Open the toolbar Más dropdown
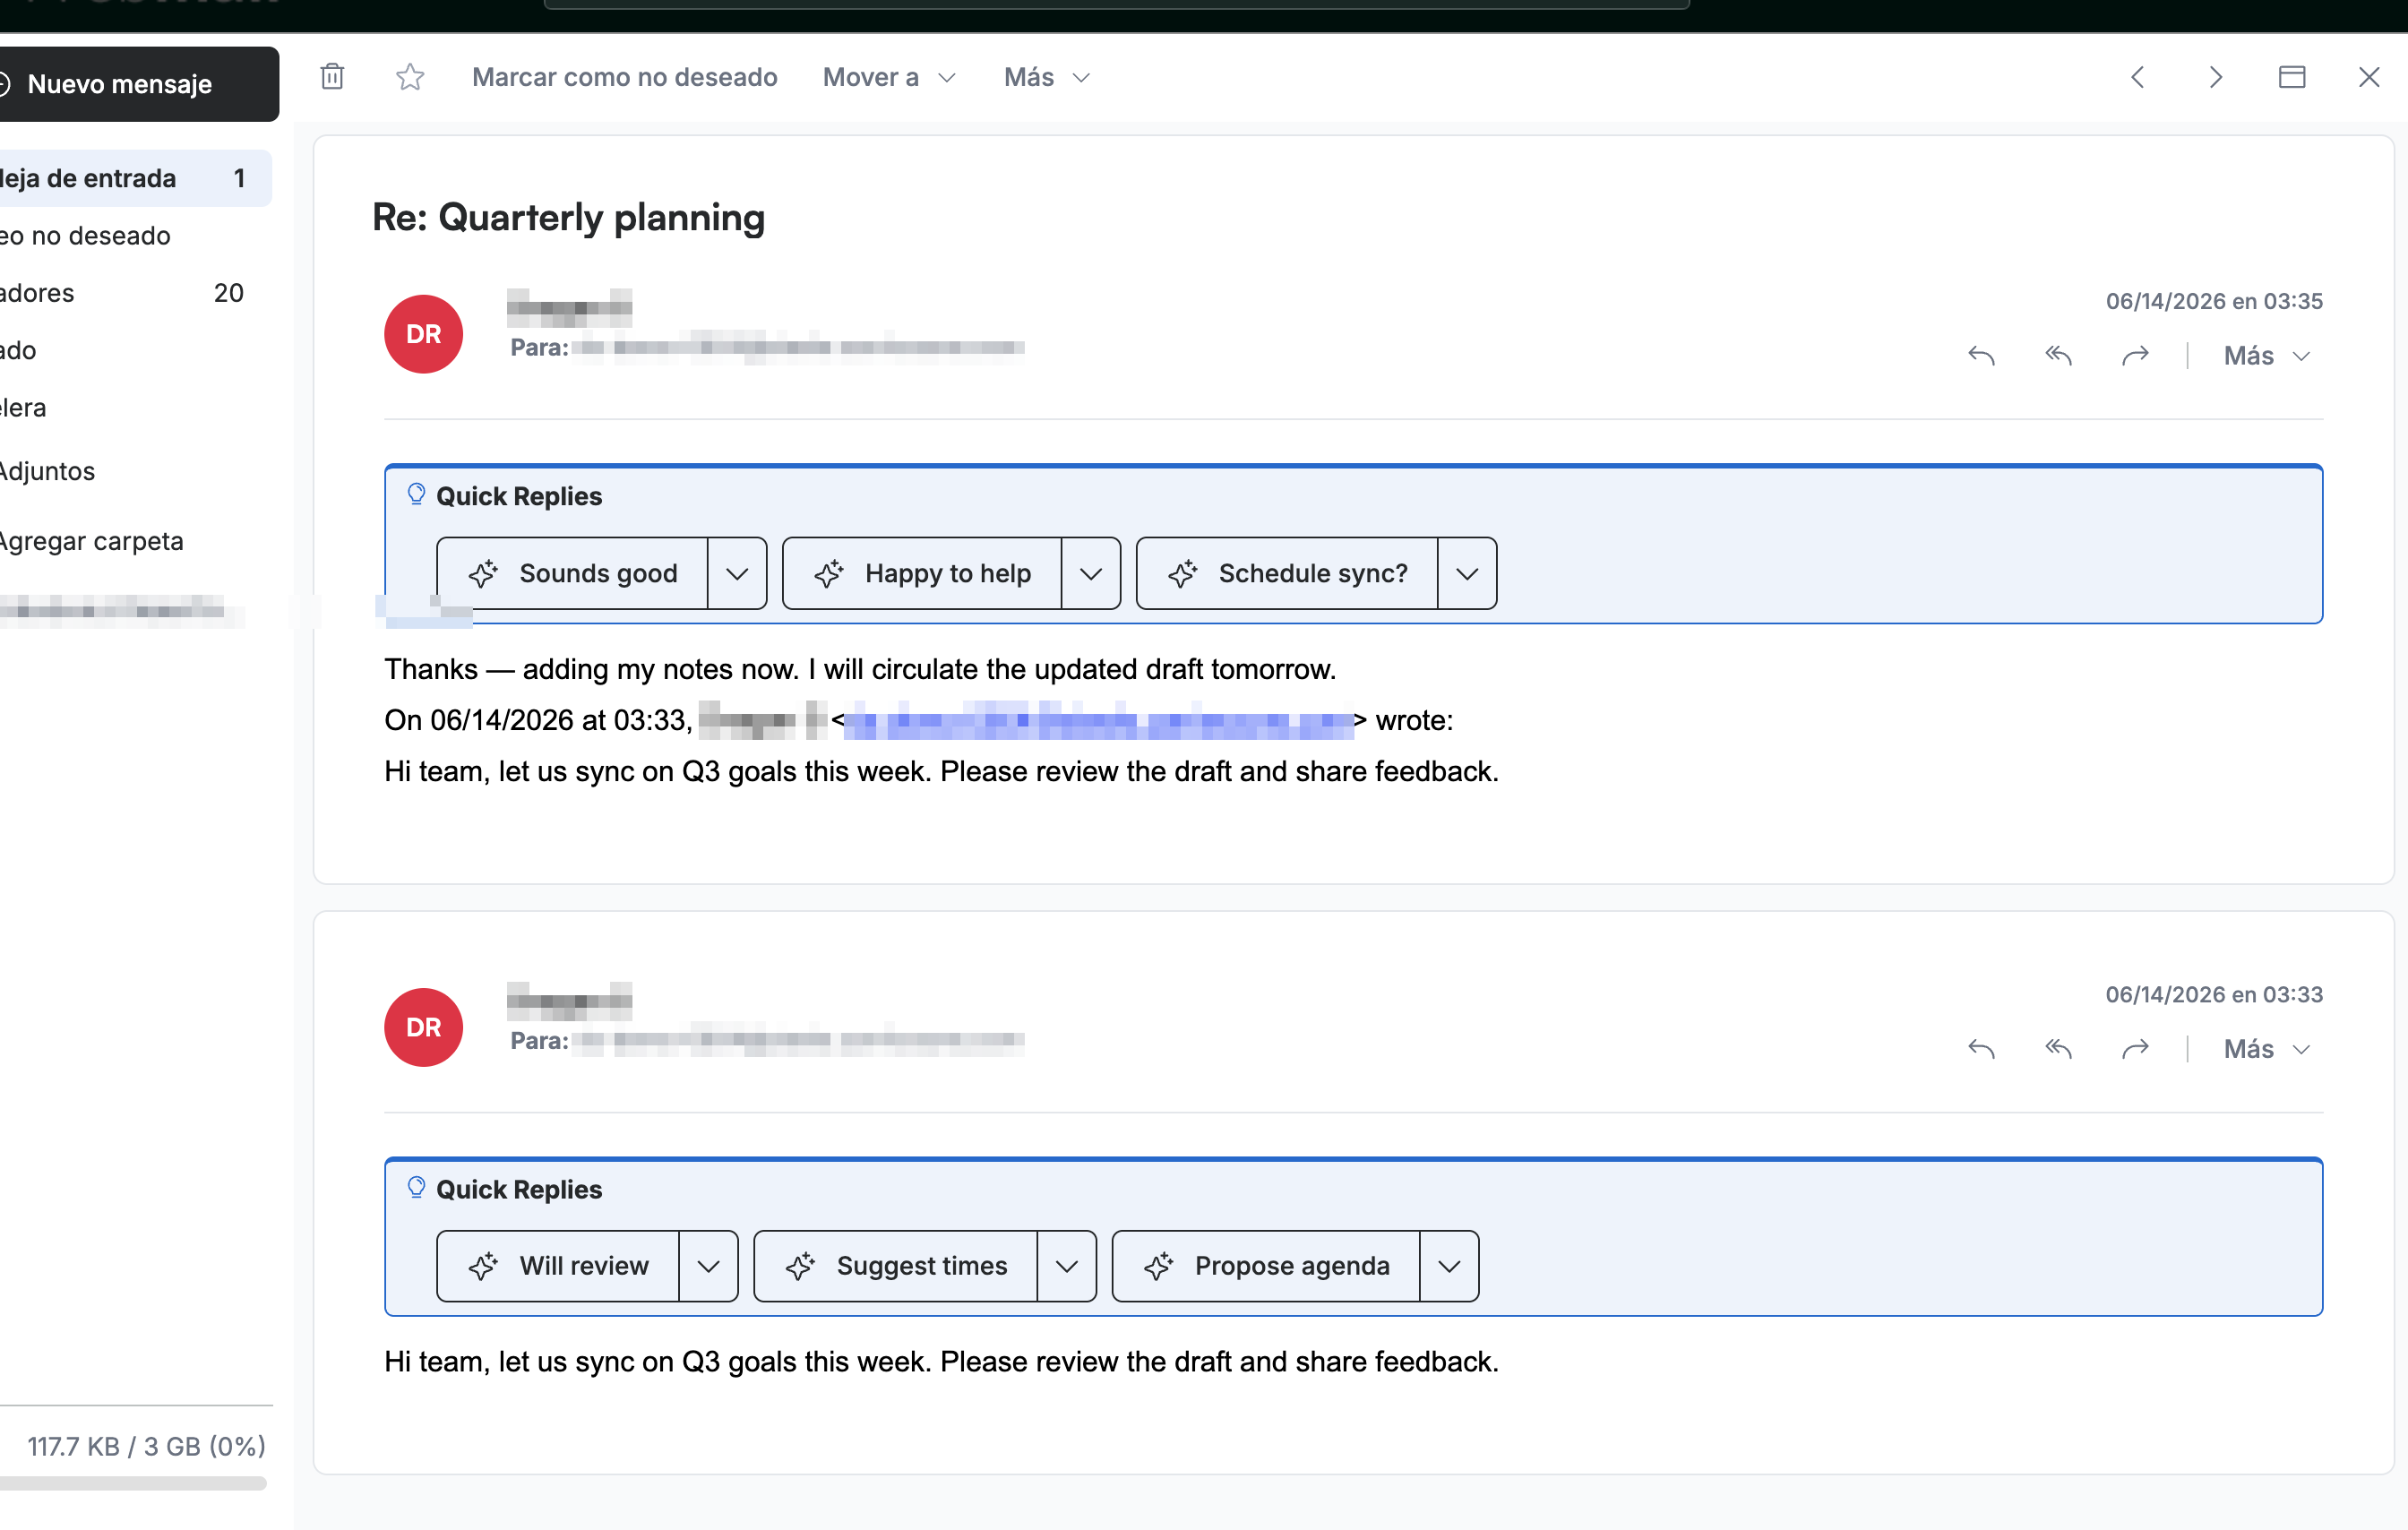 click(x=1046, y=77)
